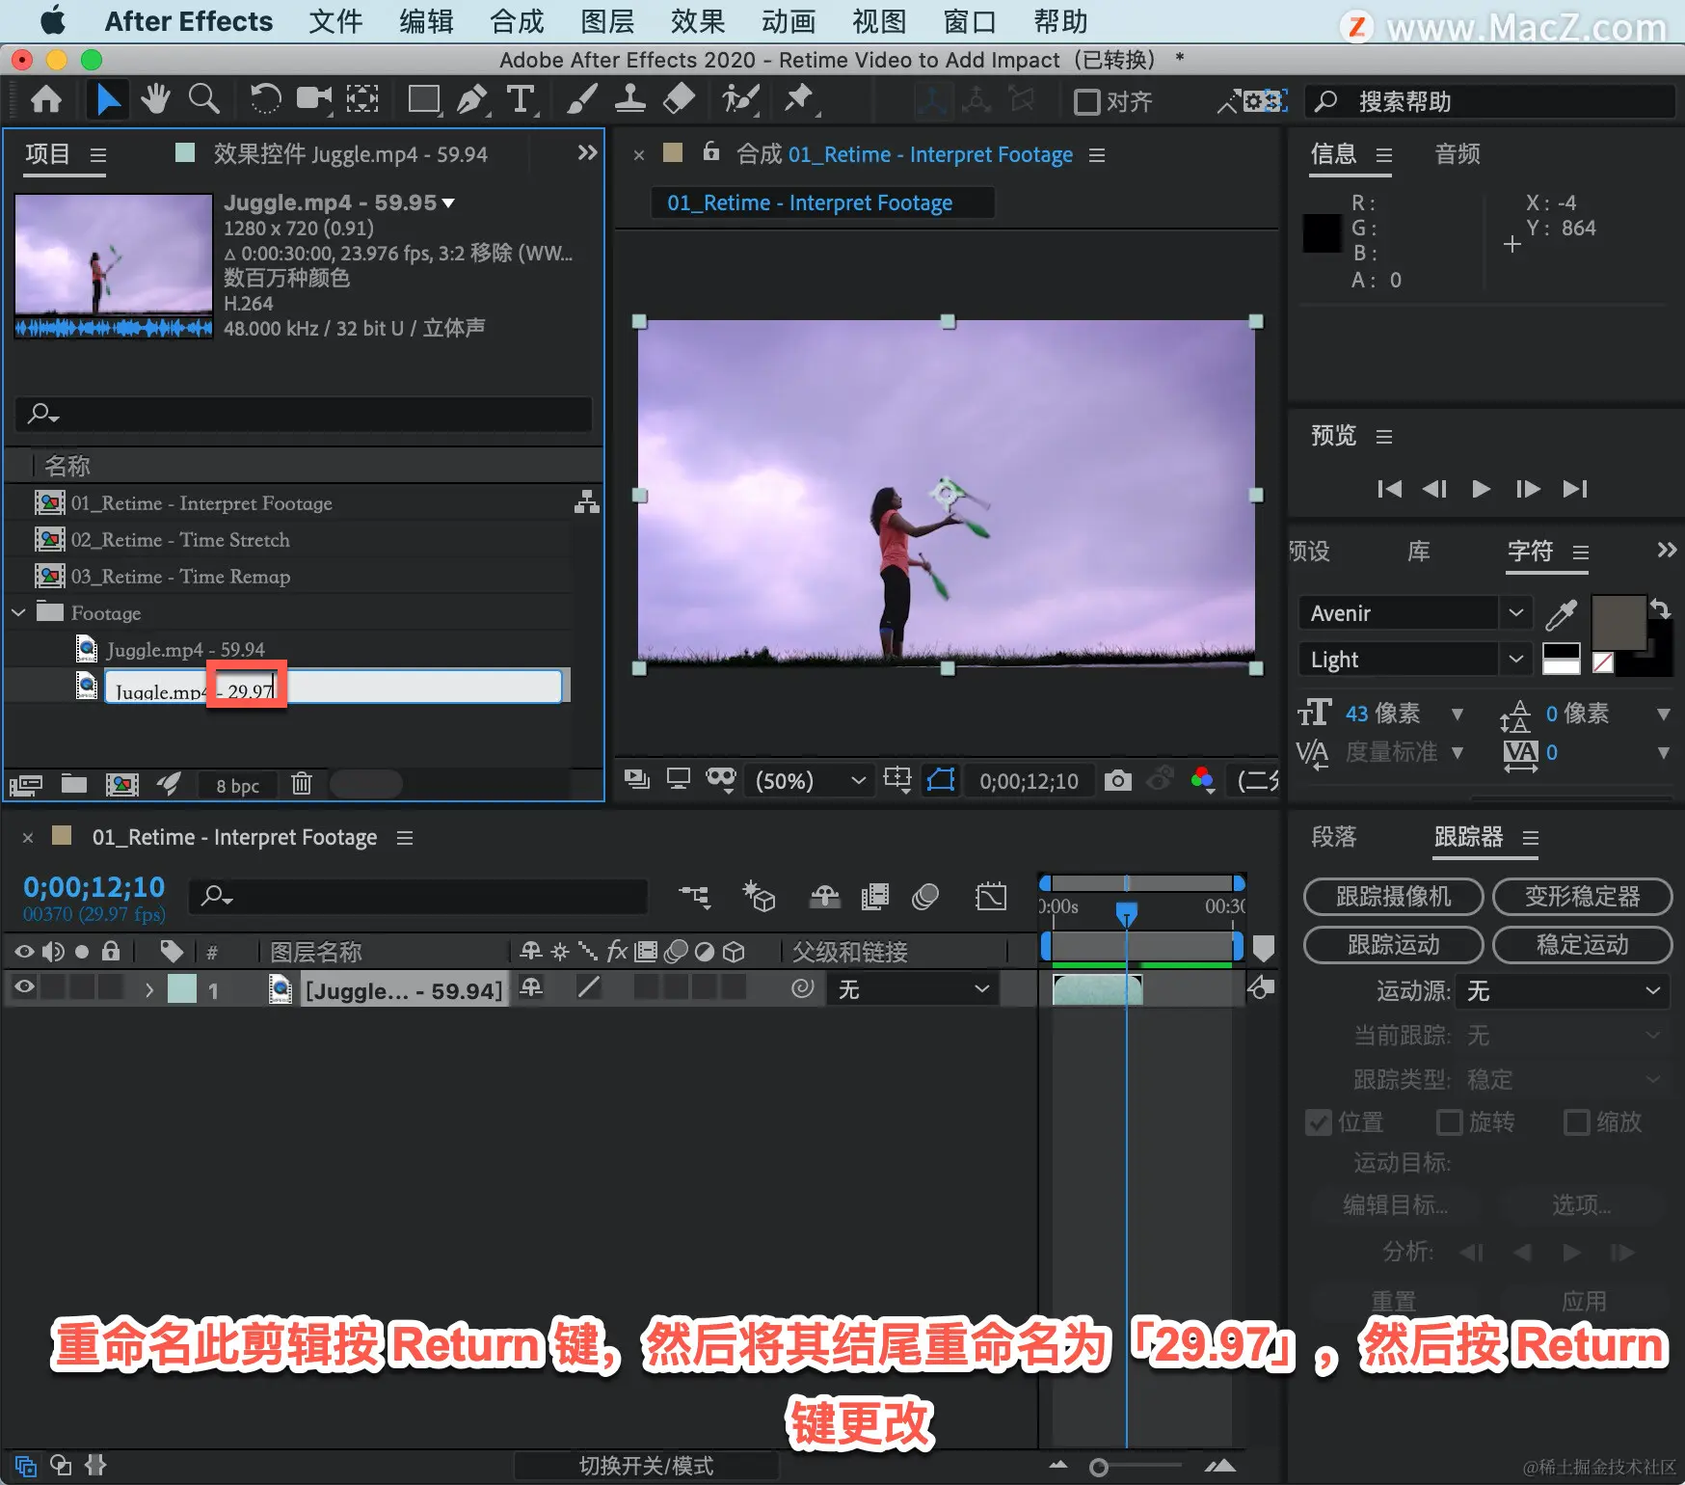Hide the Juggle layer video with eye toggle
1685x1485 pixels.
[x=25, y=987]
